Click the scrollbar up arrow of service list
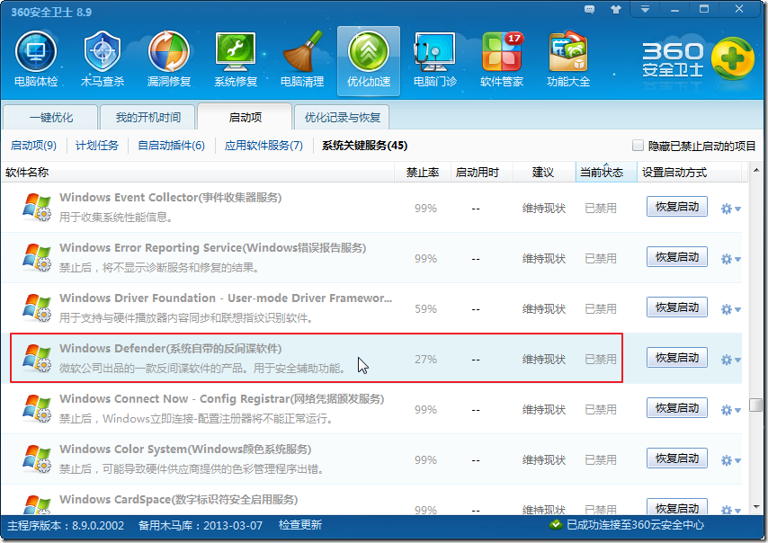Image resolution: width=768 pixels, height=543 pixels. 755,171
